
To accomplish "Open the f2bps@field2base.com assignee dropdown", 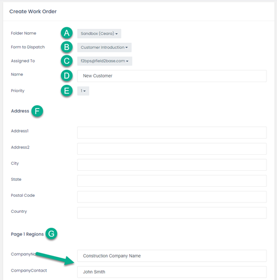I will click(x=105, y=61).
